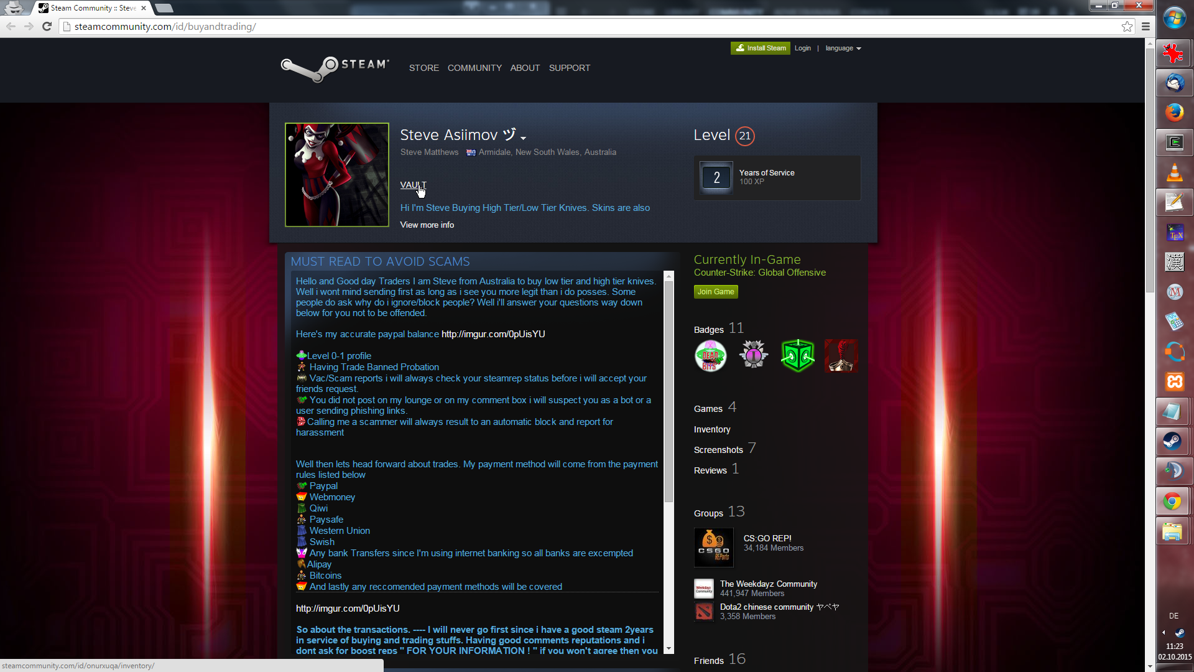Screen dimensions: 1194x672
Task: Open the CS:GO REP! group avatar
Action: [x=713, y=548]
